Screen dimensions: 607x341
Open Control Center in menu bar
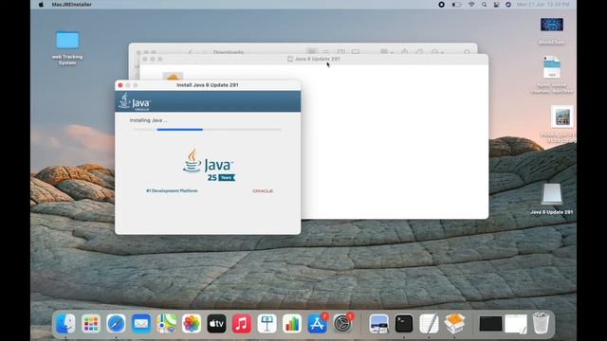coord(496,5)
